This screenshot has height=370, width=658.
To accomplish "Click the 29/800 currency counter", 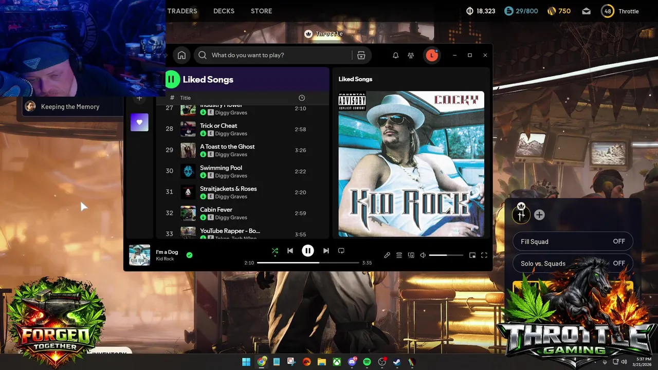I will click(x=521, y=11).
